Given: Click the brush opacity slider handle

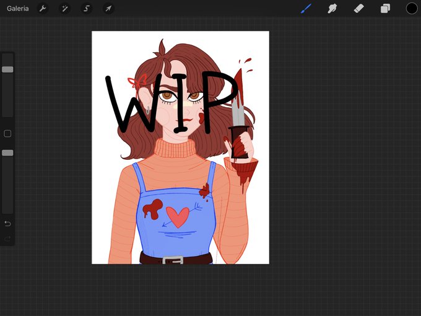Looking at the screenshot, I should pos(7,153).
